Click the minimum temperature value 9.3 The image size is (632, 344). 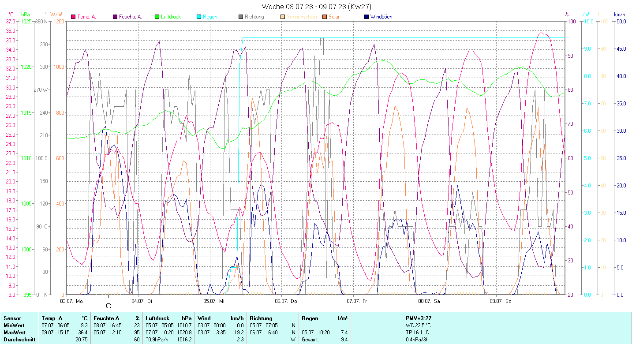(x=84, y=325)
